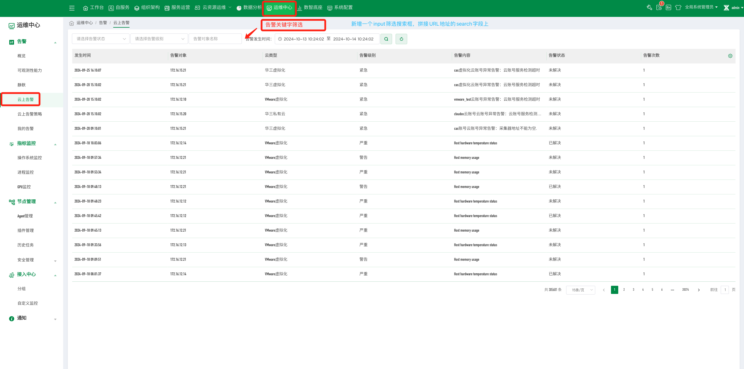Click the 运维中心 breadcrumb link
This screenshot has height=369, width=744.
click(x=85, y=23)
